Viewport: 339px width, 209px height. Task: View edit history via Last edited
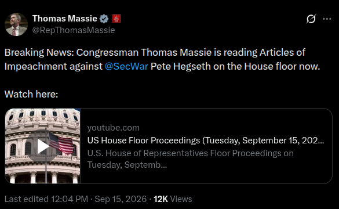pyautogui.click(x=27, y=199)
